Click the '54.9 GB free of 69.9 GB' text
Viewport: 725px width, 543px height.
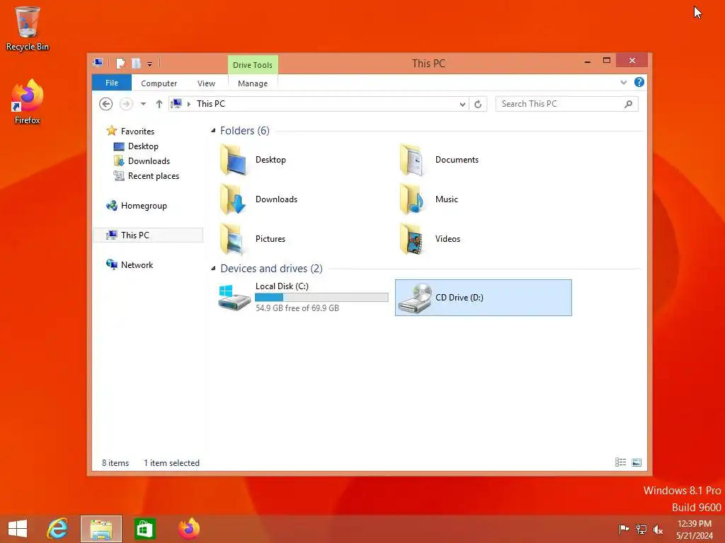[x=297, y=308]
